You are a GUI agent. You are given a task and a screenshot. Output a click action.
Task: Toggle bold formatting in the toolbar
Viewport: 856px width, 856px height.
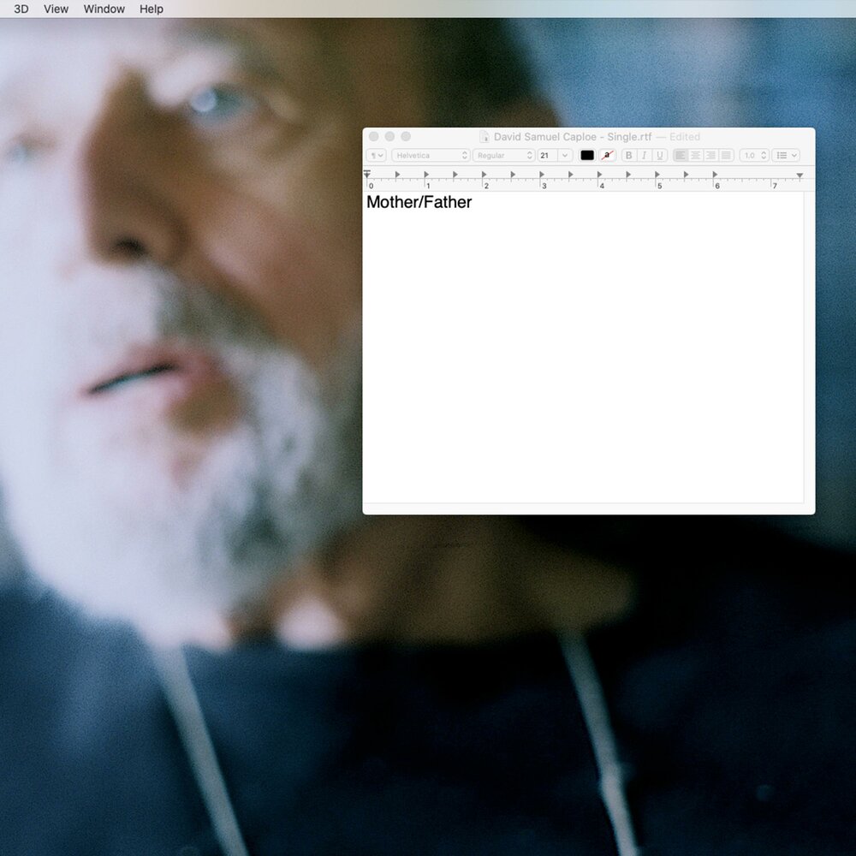(629, 156)
